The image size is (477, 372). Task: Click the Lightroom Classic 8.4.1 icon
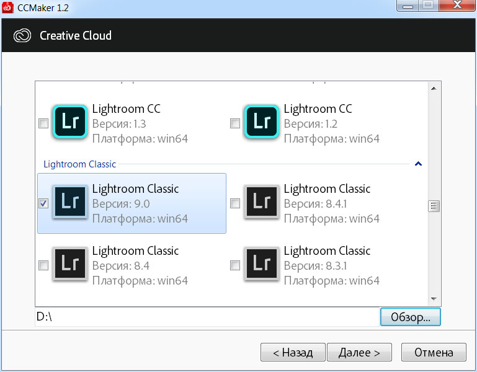262,201
